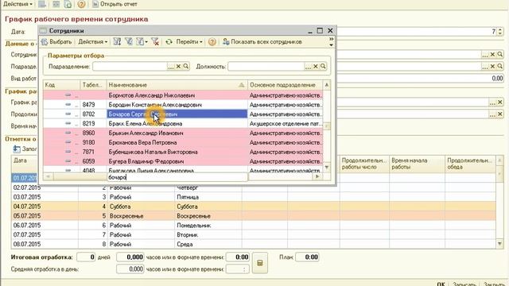This screenshot has height=286, width=509.
Task: Refresh the employee list
Action: click(169, 42)
